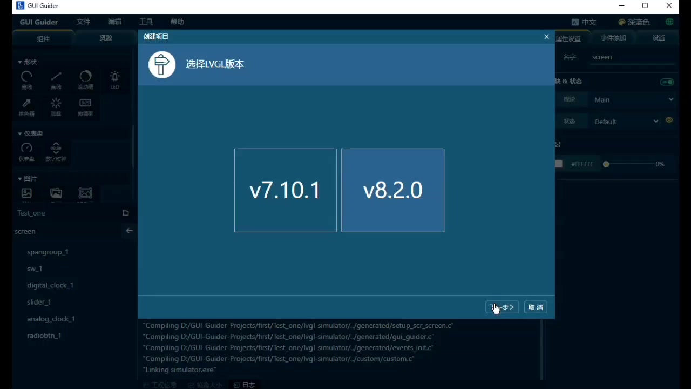Collapse the 形状 shapes section

20,62
